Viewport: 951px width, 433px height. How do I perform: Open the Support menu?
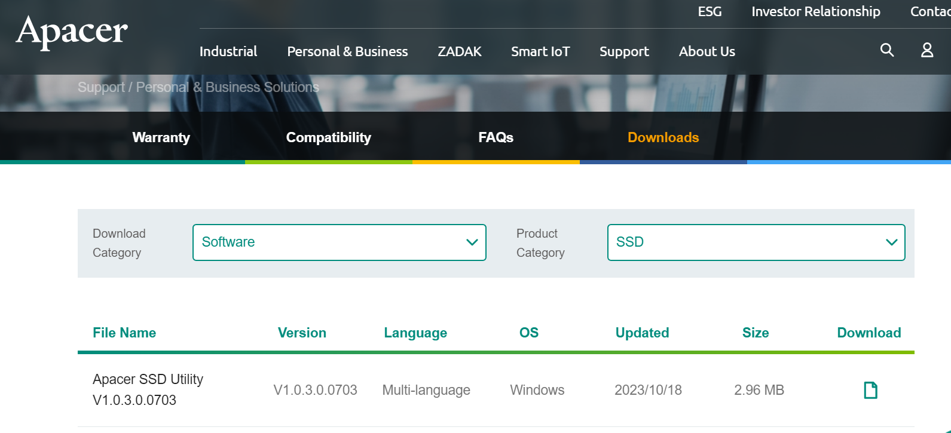(624, 52)
